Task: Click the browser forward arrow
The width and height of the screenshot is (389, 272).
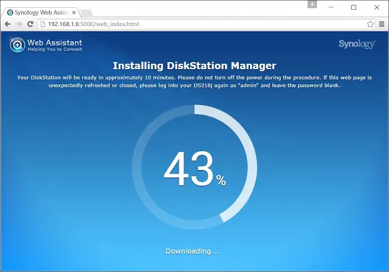Action: (19, 24)
